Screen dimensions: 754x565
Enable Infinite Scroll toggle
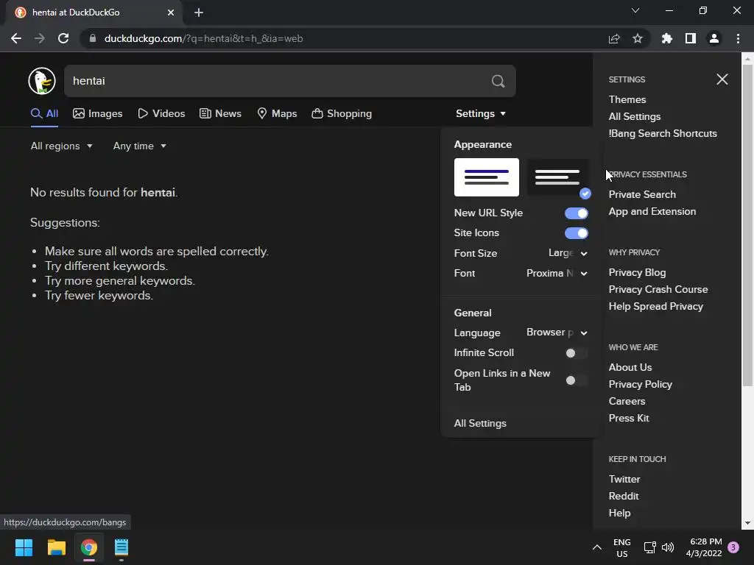(576, 353)
